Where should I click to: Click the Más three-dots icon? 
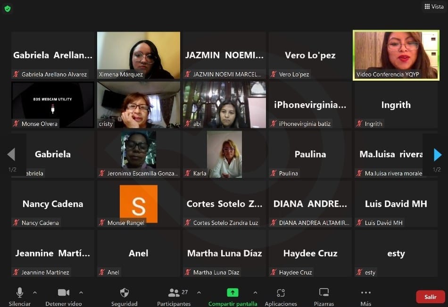point(365,293)
